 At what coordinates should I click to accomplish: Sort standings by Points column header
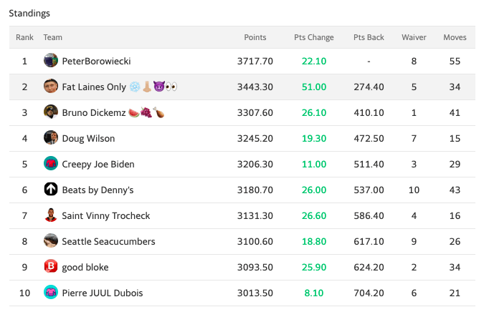(255, 37)
